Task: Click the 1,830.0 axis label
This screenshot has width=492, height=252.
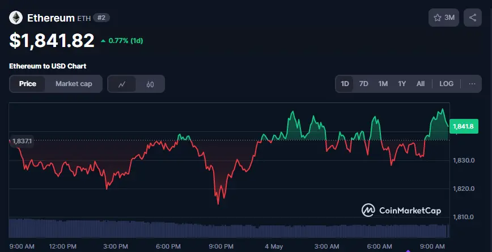Action: coord(464,160)
